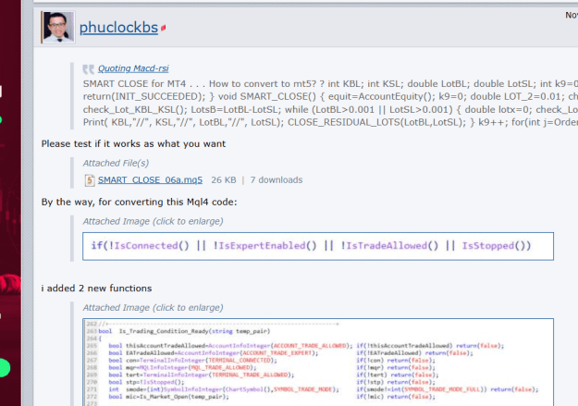Screen dimensions: 578x406
Task: Download SMART_CLOSE_06a.mq5 attachment
Action: coord(150,180)
